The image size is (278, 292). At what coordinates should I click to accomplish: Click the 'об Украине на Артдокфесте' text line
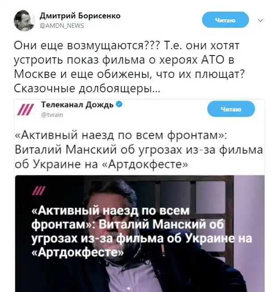(x=101, y=164)
